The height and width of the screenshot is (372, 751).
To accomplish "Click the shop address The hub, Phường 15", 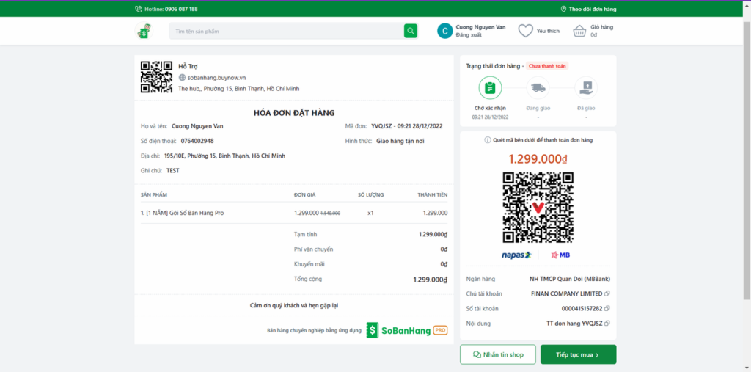I will [x=239, y=89].
